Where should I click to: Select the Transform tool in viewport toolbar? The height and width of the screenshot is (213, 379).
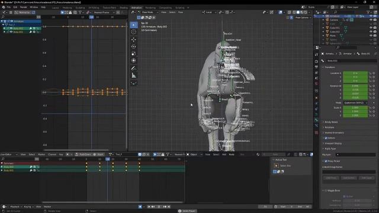click(x=134, y=60)
